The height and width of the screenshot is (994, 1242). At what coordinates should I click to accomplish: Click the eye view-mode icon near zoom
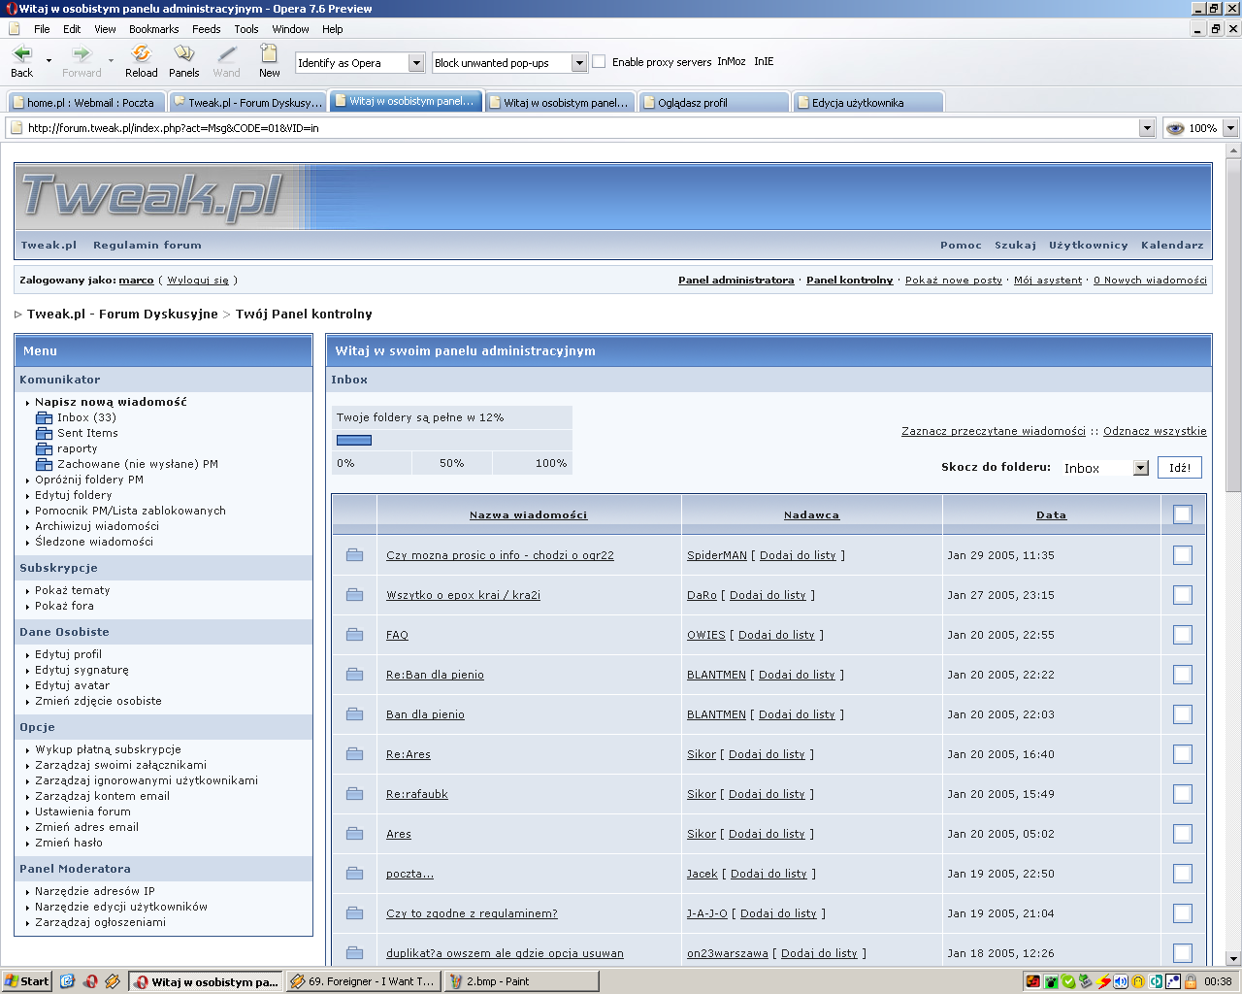click(1174, 128)
